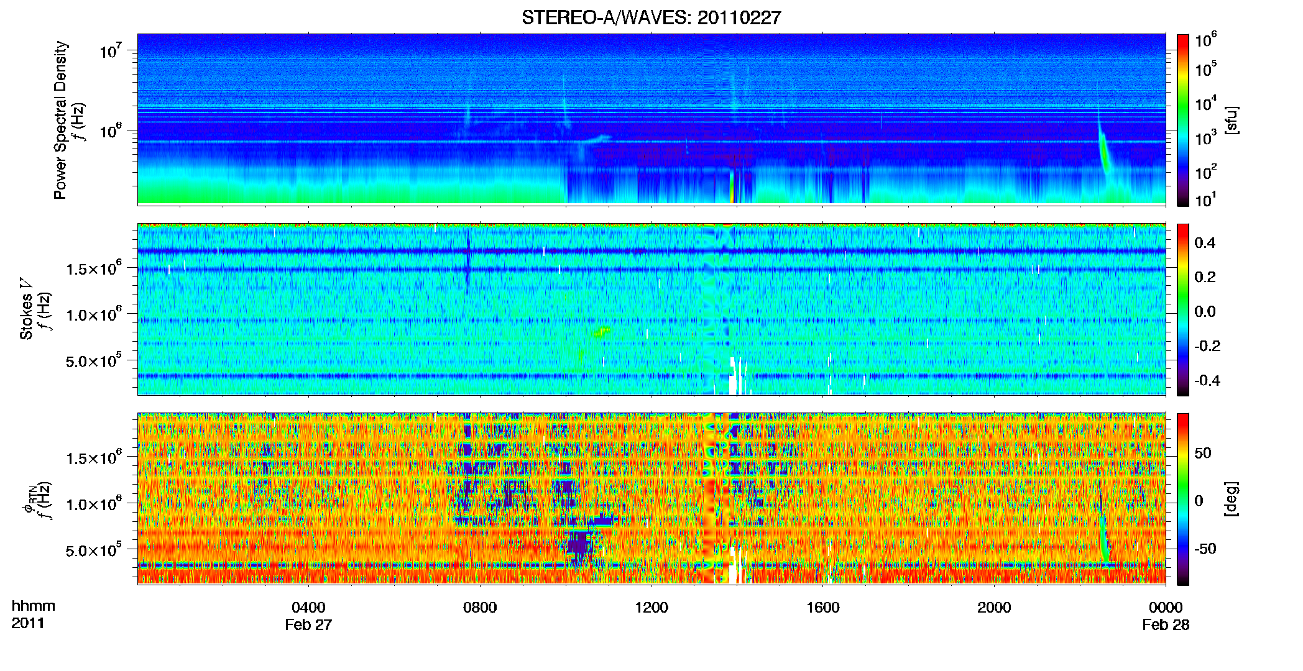The width and height of the screenshot is (1303, 671).
Task: Click the -50 value on angle colorbar
Action: point(1205,549)
